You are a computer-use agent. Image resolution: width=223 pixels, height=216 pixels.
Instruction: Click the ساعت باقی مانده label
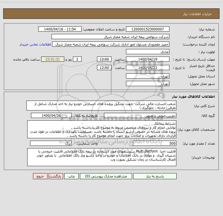(x=27, y=59)
